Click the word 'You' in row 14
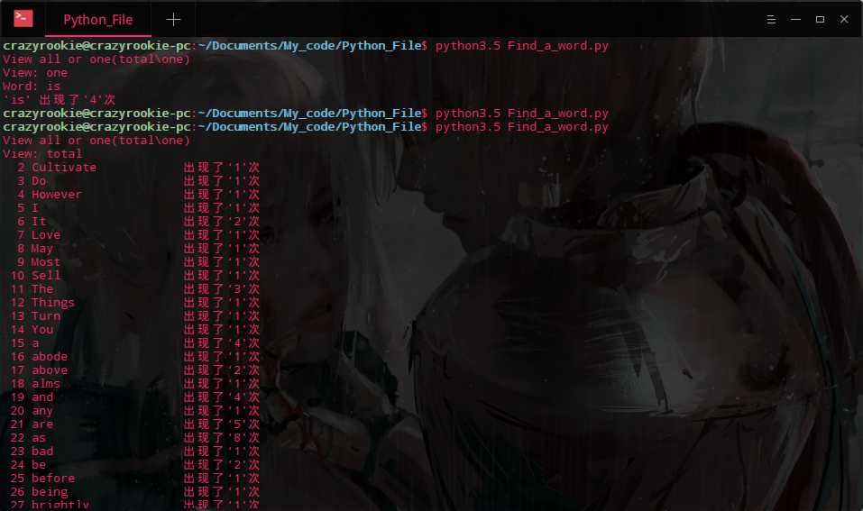The width and height of the screenshot is (863, 511). (x=42, y=330)
